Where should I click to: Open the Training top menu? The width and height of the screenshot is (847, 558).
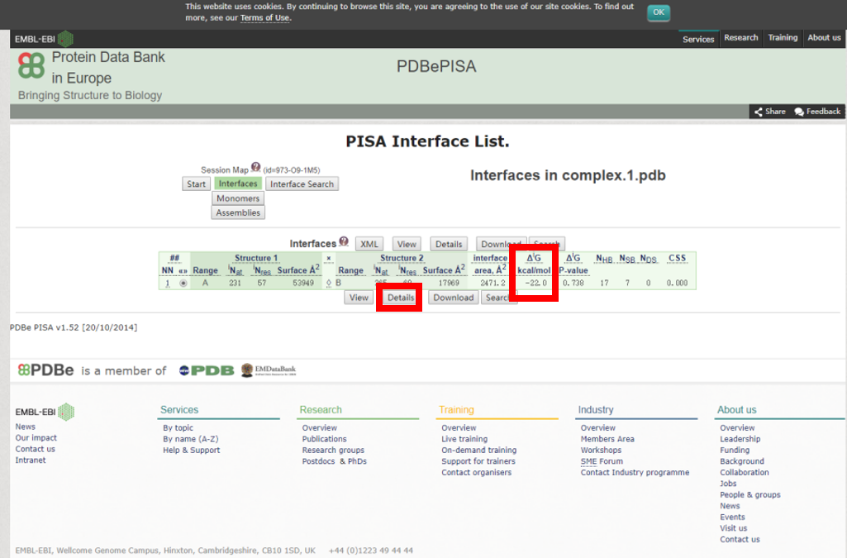(x=783, y=38)
